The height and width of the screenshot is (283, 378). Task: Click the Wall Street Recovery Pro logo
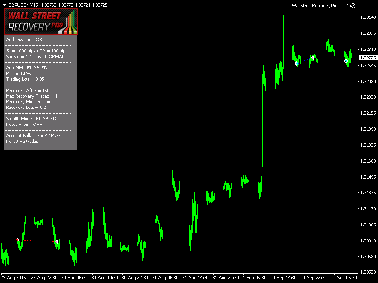point(41,22)
